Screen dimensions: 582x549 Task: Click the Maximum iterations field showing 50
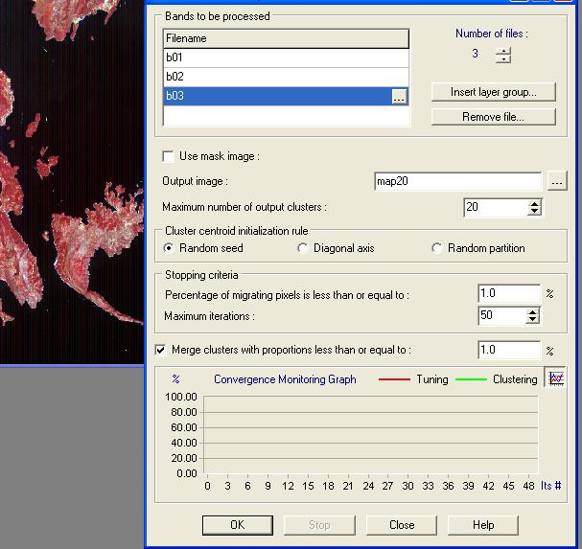click(x=502, y=315)
